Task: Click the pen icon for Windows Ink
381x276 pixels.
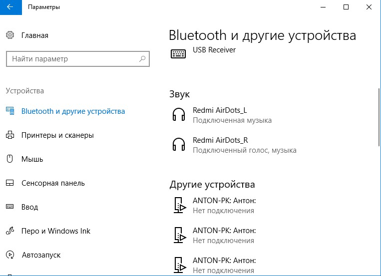Action: click(x=9, y=231)
